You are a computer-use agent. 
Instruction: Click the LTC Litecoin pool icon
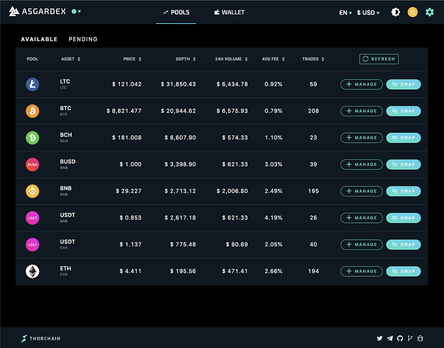[32, 84]
